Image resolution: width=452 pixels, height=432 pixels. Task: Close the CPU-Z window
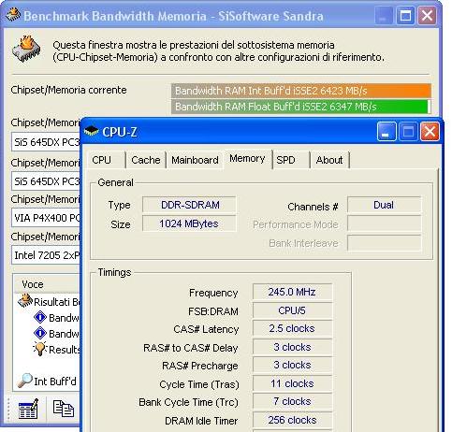click(430, 132)
